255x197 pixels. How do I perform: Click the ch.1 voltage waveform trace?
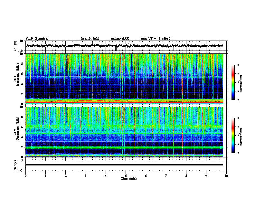(x=124, y=46)
